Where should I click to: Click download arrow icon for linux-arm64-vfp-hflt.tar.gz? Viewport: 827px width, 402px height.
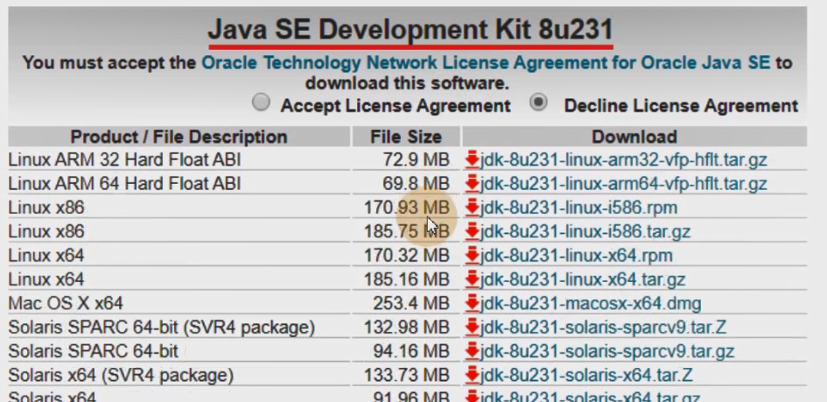473,184
